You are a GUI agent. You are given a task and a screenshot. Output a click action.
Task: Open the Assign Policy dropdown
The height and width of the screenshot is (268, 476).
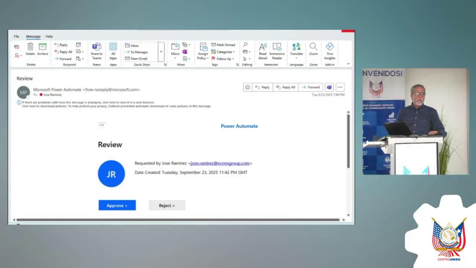pyautogui.click(x=203, y=51)
